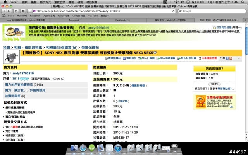This screenshot has width=248, height=155.
Task: Click the shop monkey logo image
Action: pyautogui.click(x=15, y=32)
